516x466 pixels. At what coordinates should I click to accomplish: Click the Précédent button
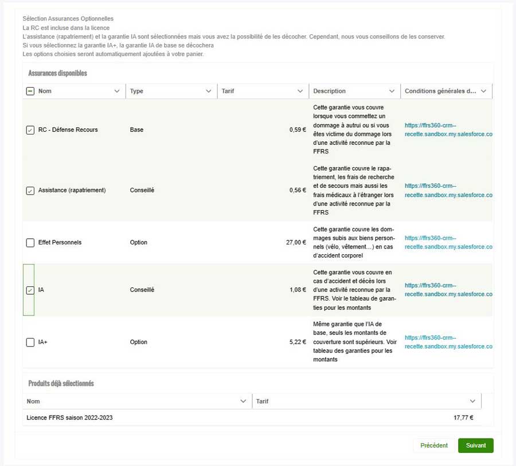[x=434, y=445]
